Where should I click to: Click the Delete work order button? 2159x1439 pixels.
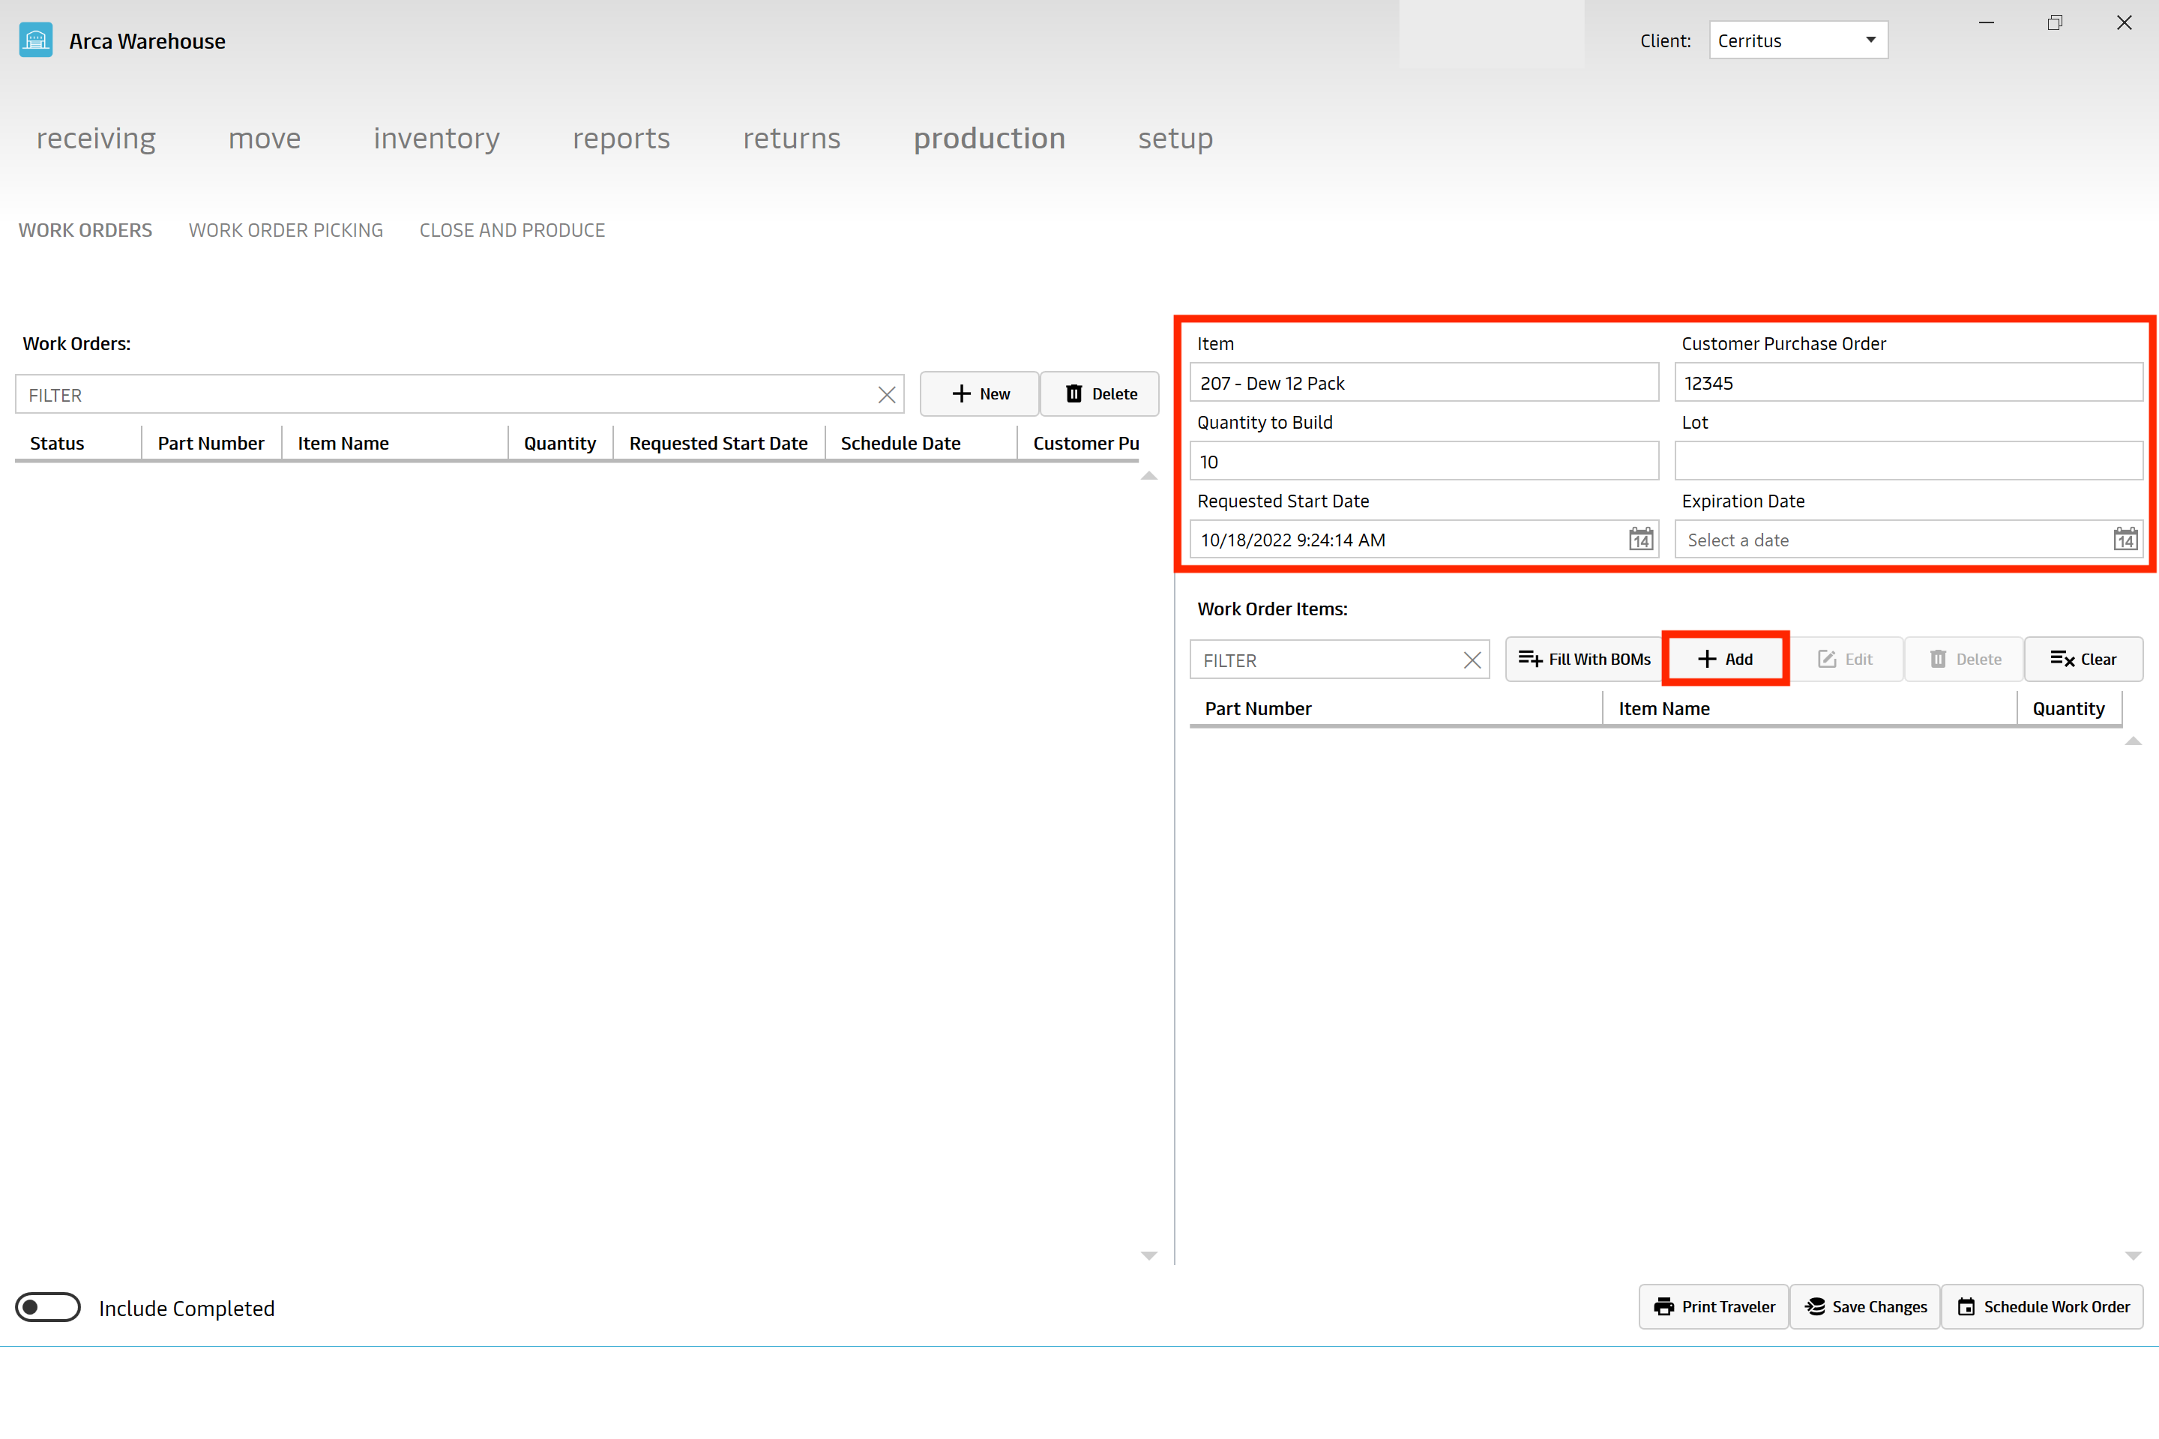1099,393
